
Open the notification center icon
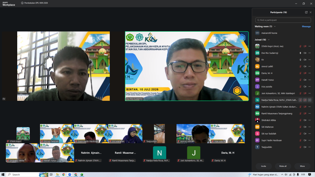pyautogui.click(x=309, y=175)
